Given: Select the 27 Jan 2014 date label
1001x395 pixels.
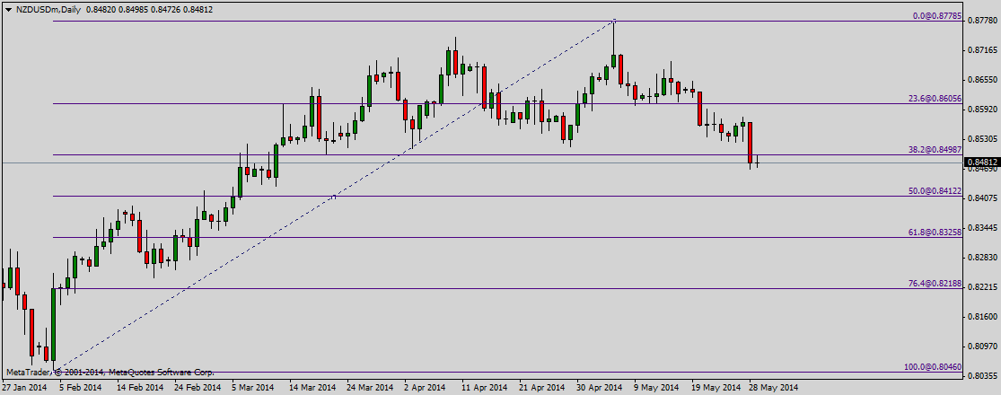Looking at the screenshot, I should [x=24, y=388].
